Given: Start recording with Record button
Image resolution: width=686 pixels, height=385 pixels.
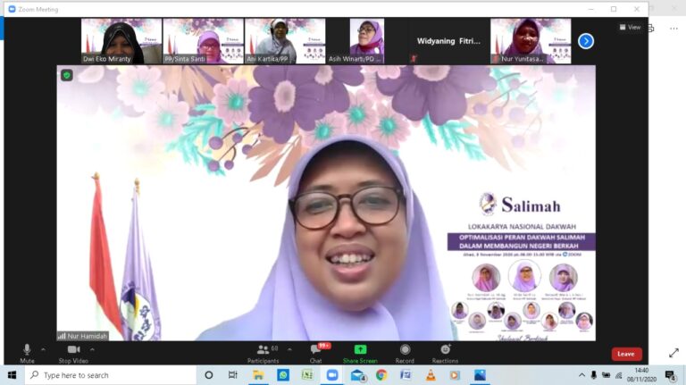Looking at the screenshot, I should [405, 354].
